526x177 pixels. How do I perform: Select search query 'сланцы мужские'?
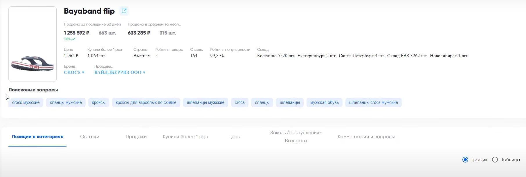click(x=66, y=102)
